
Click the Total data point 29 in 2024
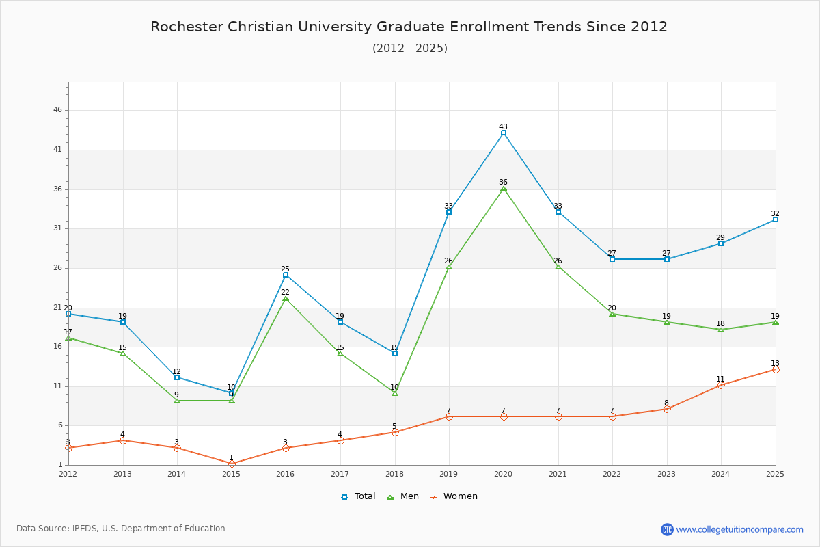click(721, 243)
